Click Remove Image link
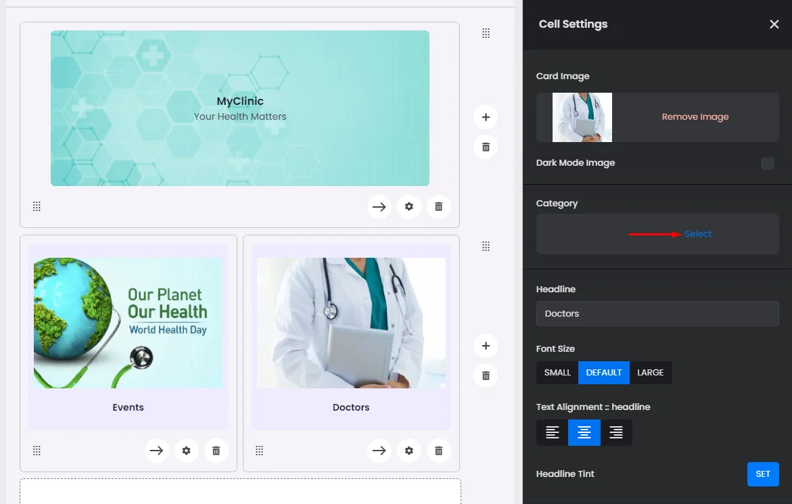The width and height of the screenshot is (792, 504). click(695, 117)
